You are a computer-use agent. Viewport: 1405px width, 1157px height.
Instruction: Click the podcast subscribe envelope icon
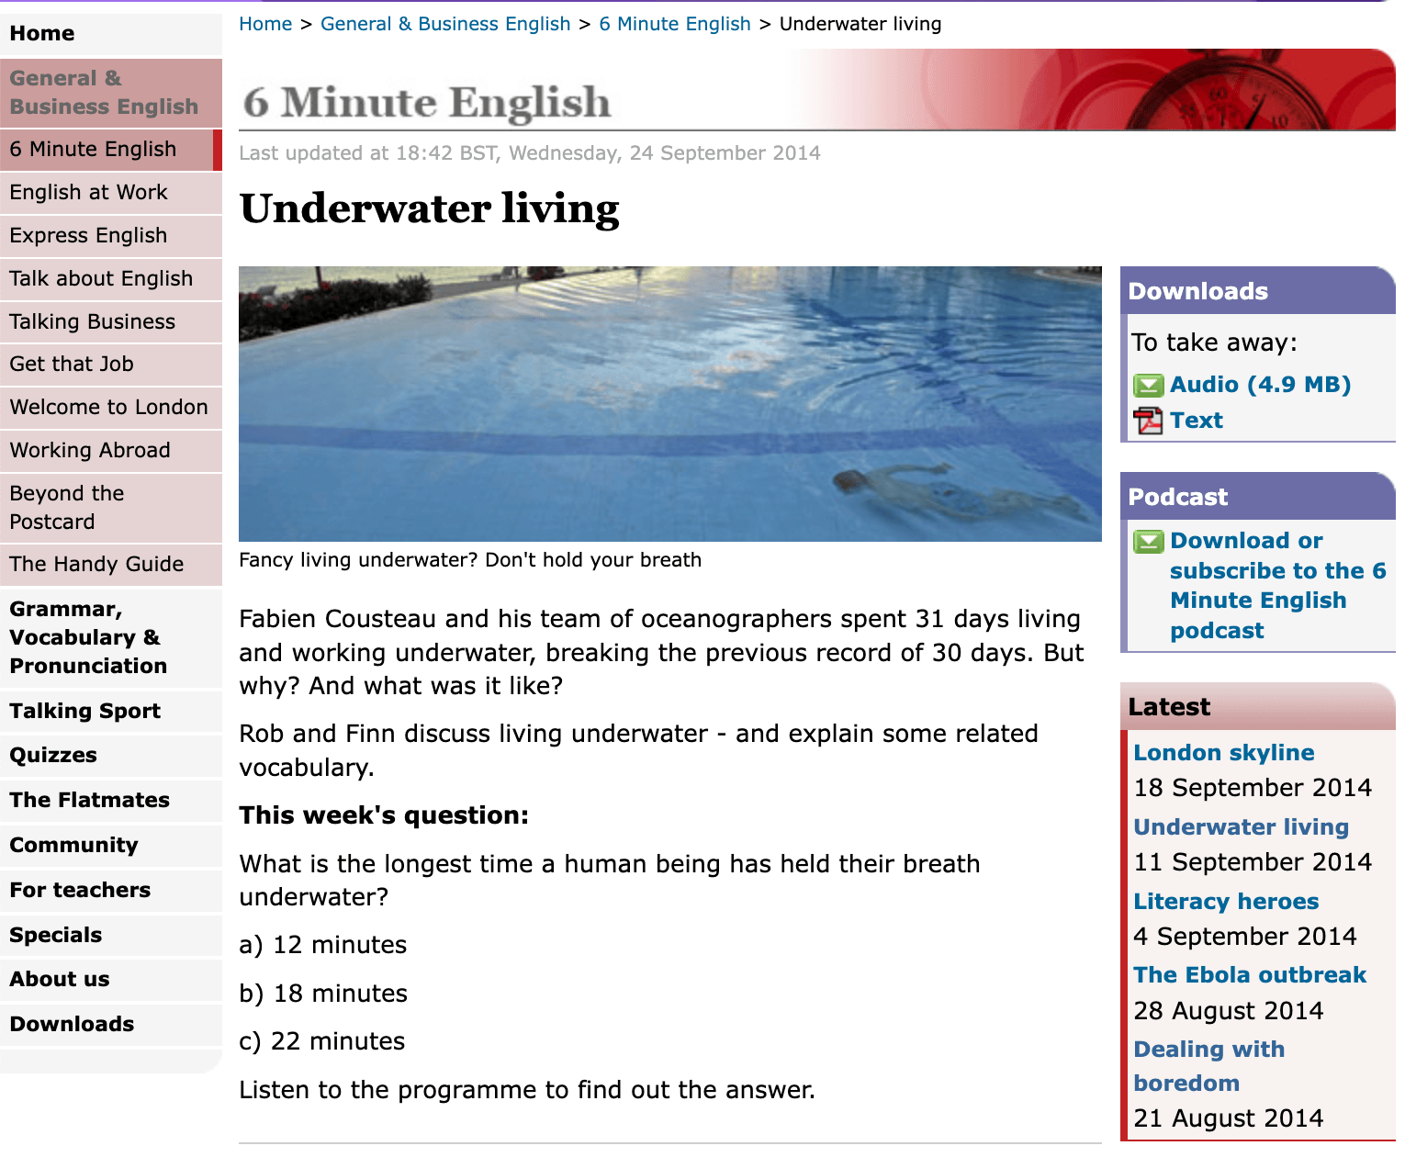click(x=1148, y=542)
